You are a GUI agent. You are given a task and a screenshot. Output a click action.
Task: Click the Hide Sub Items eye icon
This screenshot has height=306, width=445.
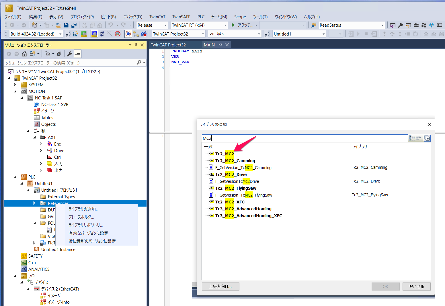[x=144, y=34]
